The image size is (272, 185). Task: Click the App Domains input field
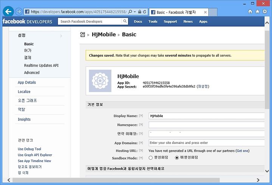pyautogui.click(x=207, y=143)
